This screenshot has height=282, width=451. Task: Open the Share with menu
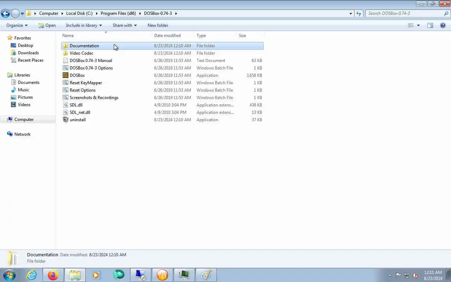coord(125,25)
